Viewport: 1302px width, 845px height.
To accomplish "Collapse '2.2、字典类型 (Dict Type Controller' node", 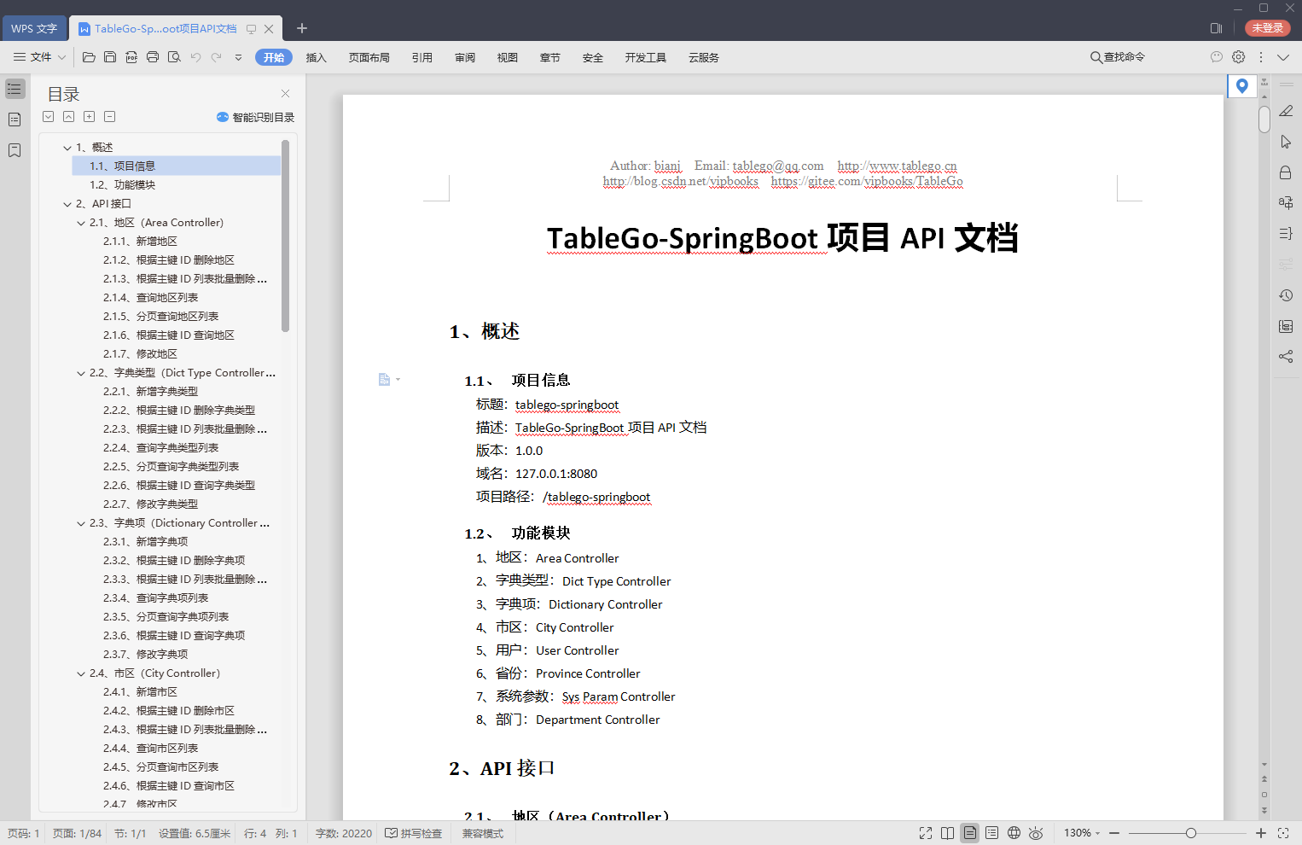I will (81, 373).
